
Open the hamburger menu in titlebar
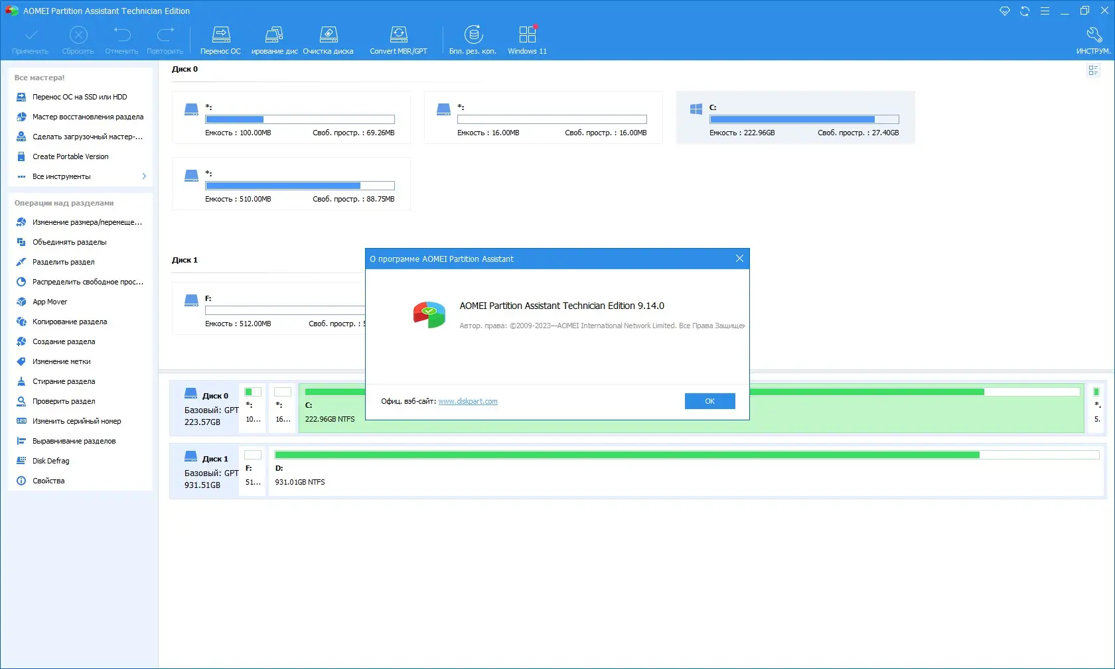point(1044,11)
